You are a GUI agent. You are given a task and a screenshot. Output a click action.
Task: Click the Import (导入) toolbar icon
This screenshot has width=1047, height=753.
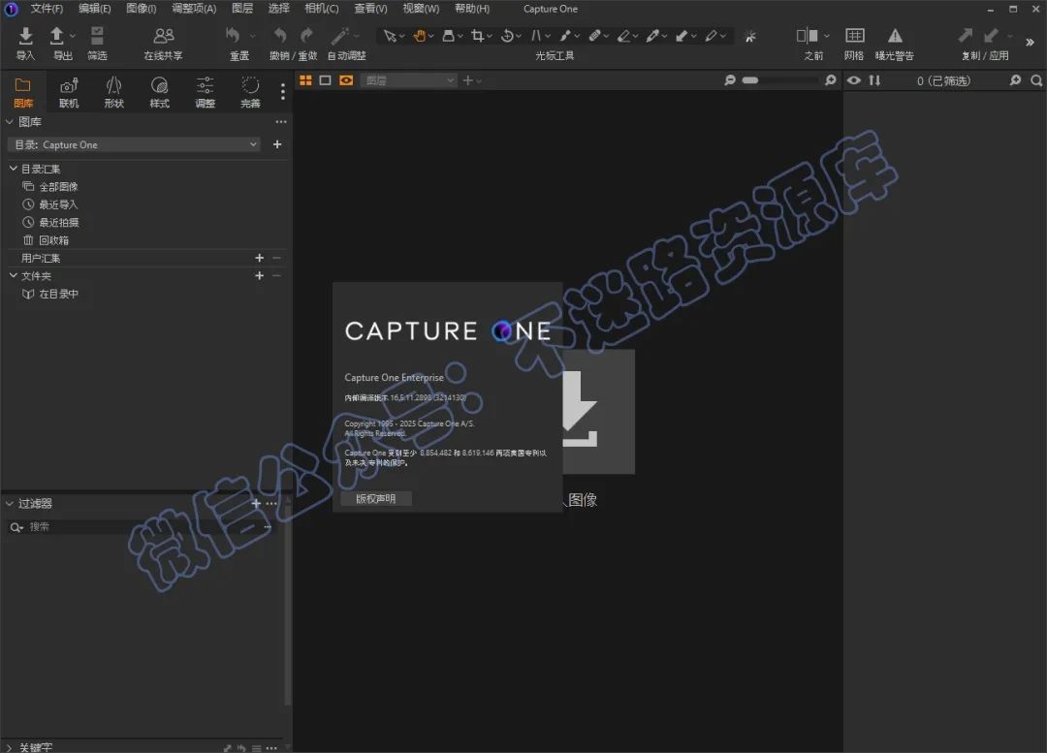click(25, 36)
